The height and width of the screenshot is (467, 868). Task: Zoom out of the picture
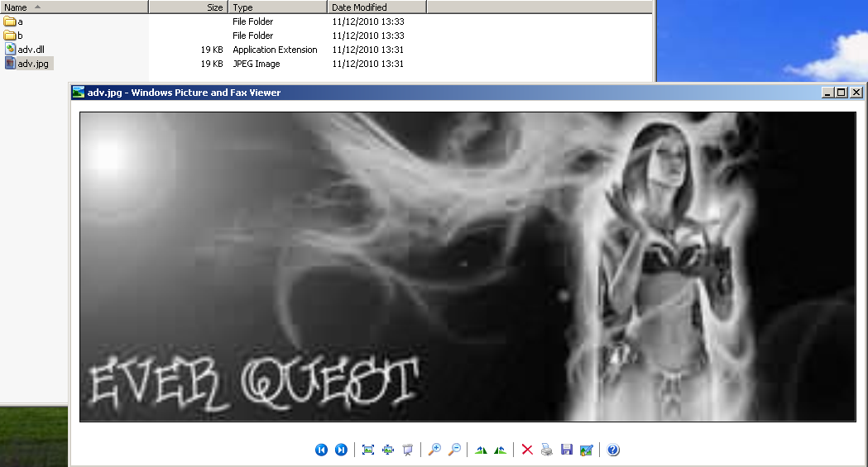(x=454, y=450)
